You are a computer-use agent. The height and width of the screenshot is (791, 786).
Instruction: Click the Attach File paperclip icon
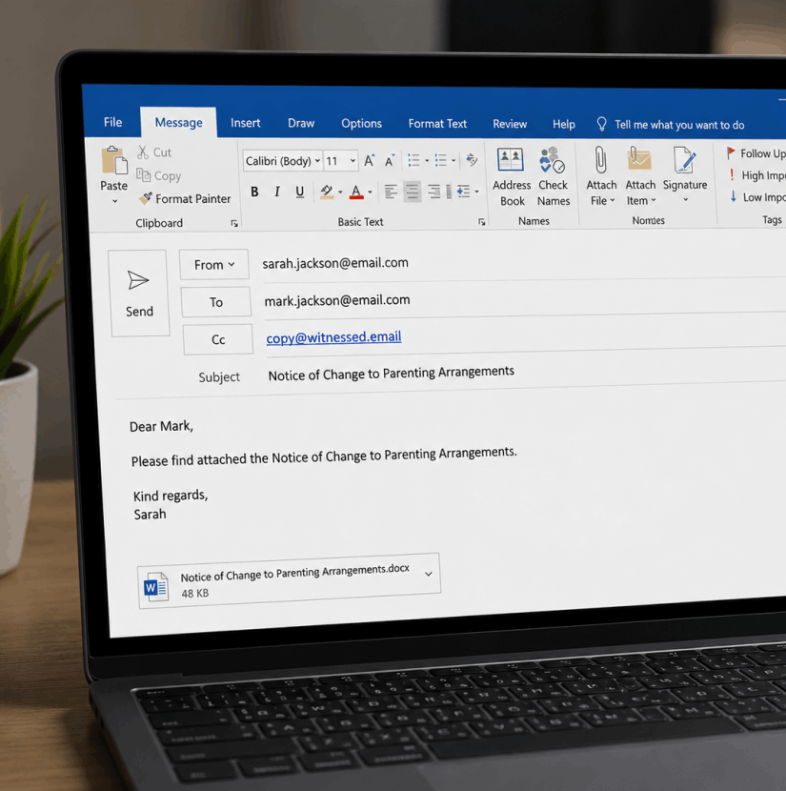(x=600, y=160)
